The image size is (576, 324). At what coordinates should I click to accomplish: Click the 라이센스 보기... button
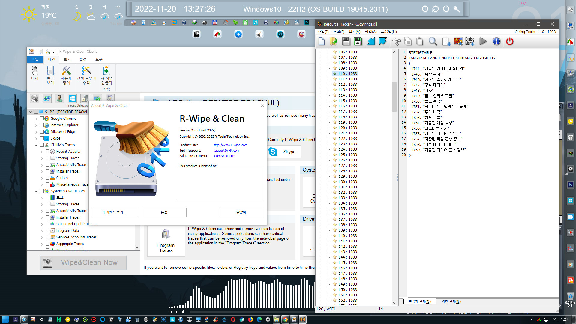click(x=115, y=212)
